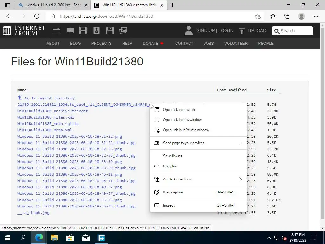Open Win11Build21380_meta.sqlite link
The image size is (325, 244).
pos(48,124)
